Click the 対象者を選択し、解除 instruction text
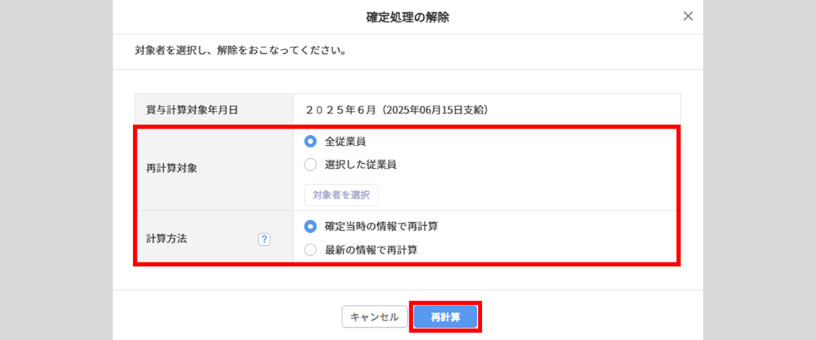 pos(240,52)
